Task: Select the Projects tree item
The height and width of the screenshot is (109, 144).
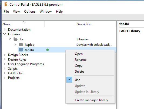Action: click(x=14, y=78)
